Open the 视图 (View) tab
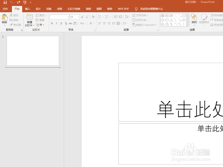This screenshot has width=223, height=167. 99,9
